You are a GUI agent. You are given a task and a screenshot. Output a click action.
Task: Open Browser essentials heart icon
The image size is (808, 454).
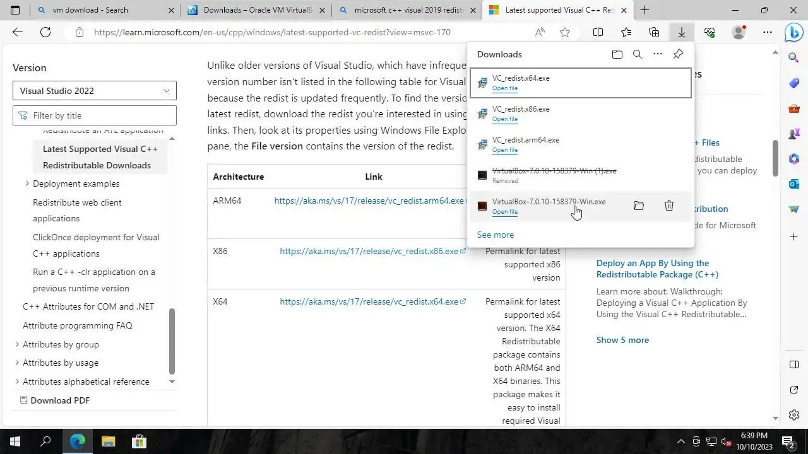pos(710,32)
